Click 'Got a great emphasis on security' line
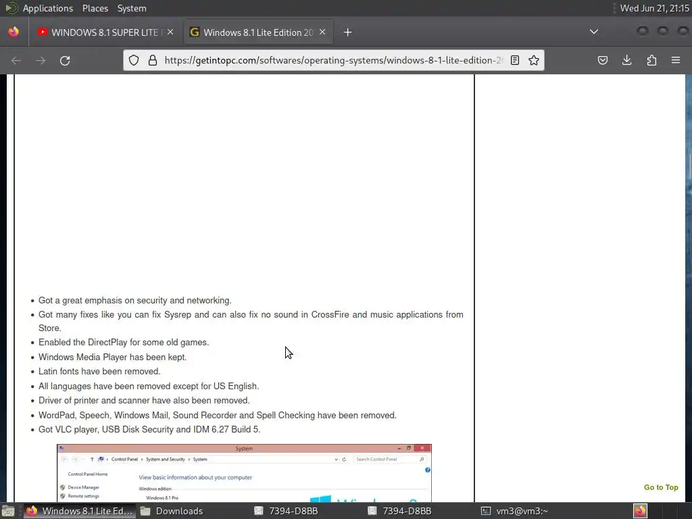The image size is (692, 519). [134, 301]
